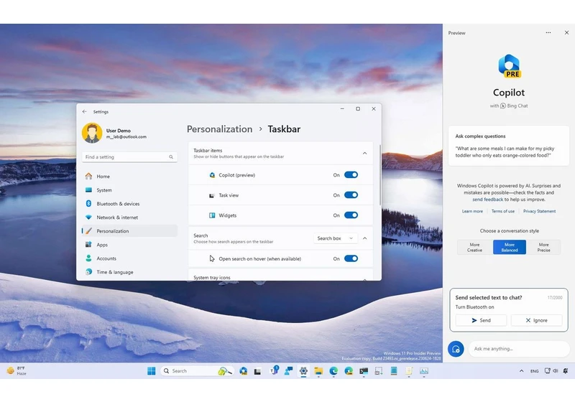Open the Search box dropdown
575x402 pixels.
(x=335, y=238)
